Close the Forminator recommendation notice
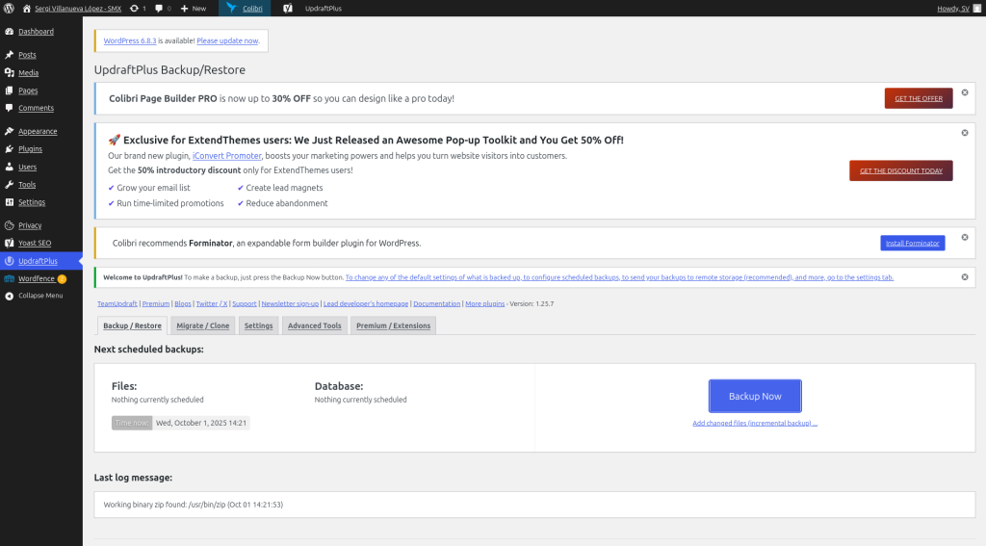986x546 pixels. click(x=964, y=237)
